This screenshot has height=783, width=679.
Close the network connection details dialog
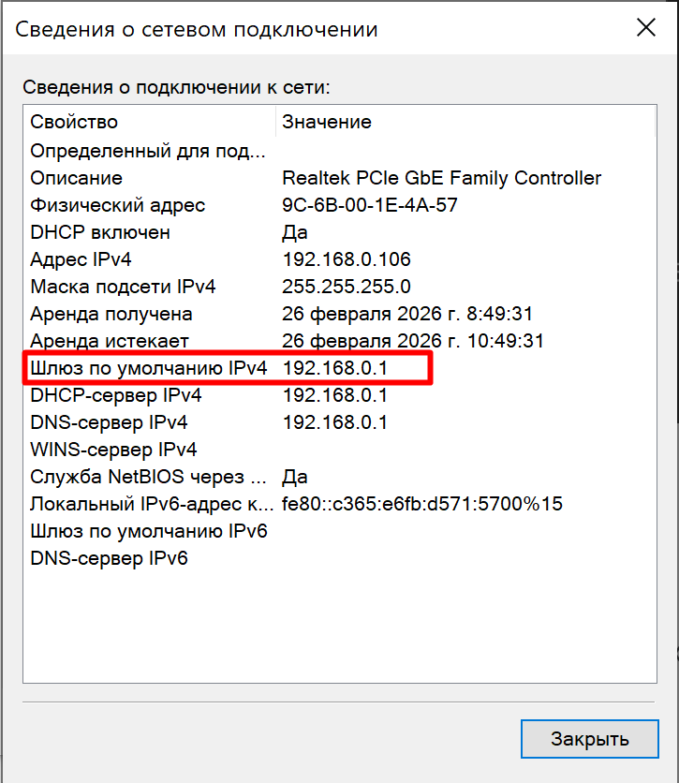click(647, 27)
